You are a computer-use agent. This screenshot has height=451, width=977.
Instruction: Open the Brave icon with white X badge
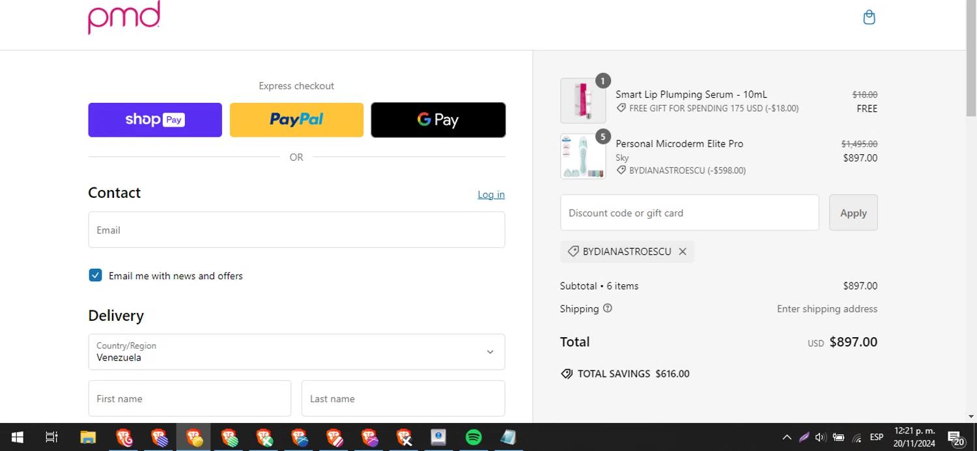404,437
